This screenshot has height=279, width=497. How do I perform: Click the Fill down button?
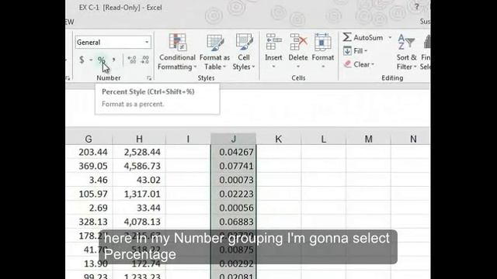pos(355,51)
